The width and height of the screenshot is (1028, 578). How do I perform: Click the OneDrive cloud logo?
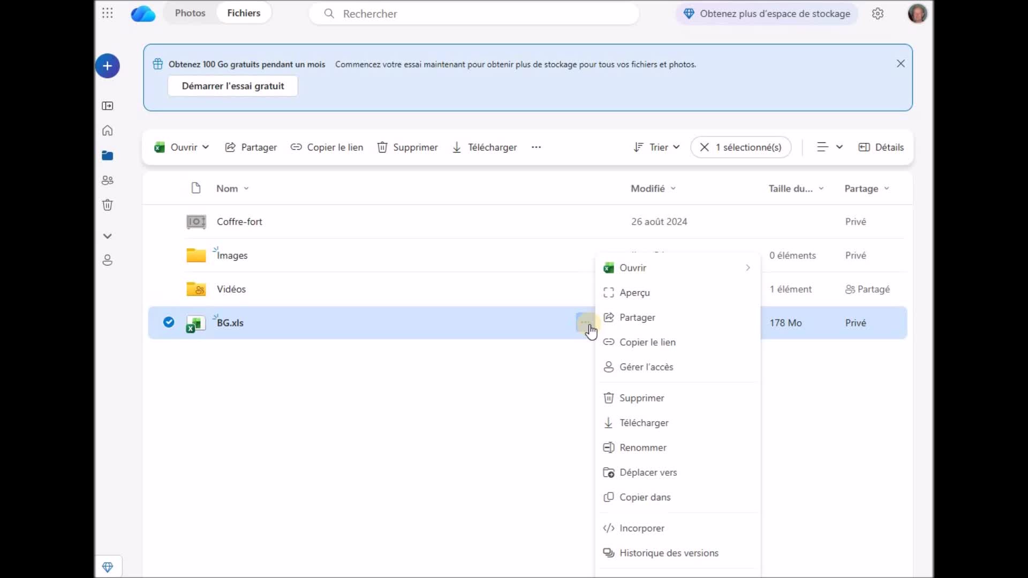143,13
